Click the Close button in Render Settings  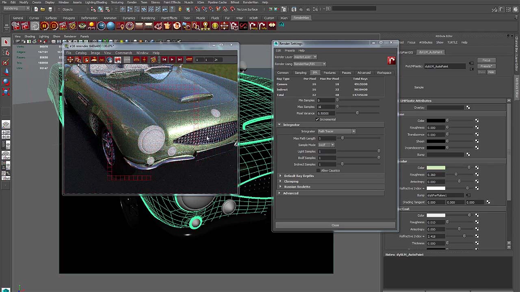[x=335, y=225]
